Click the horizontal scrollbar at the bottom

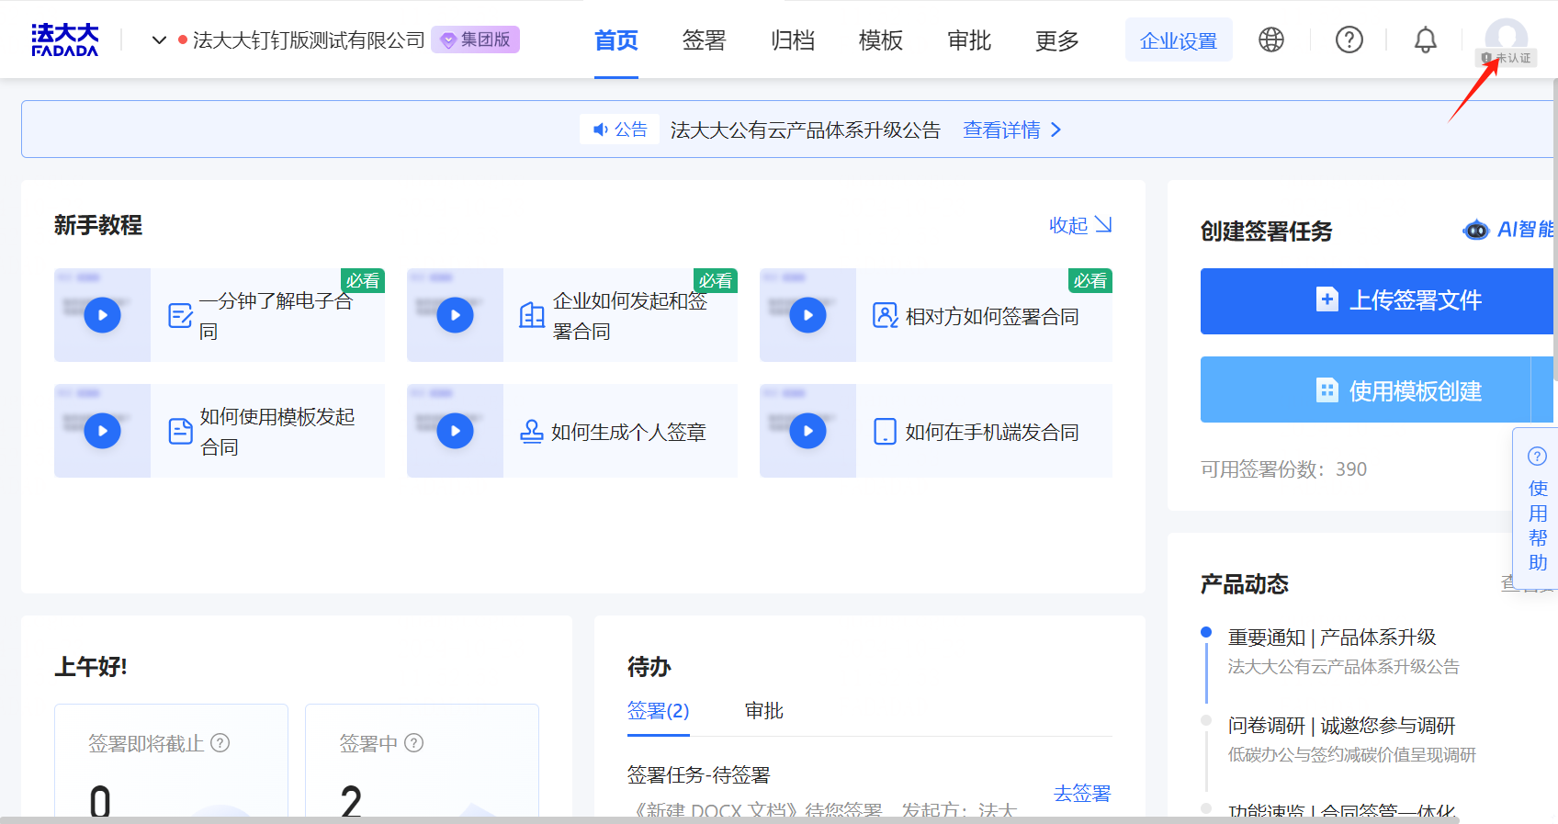[x=729, y=819]
